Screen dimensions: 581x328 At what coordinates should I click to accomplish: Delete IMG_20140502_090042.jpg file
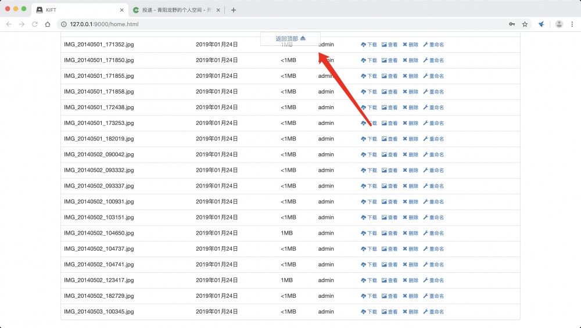click(x=411, y=154)
